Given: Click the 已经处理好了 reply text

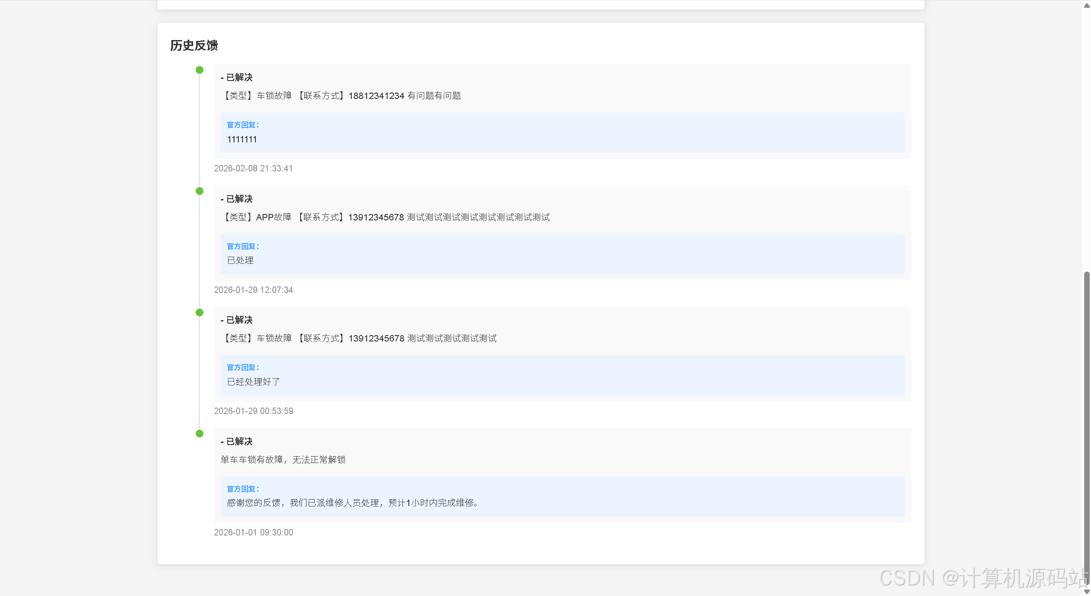Looking at the screenshot, I should pyautogui.click(x=253, y=382).
